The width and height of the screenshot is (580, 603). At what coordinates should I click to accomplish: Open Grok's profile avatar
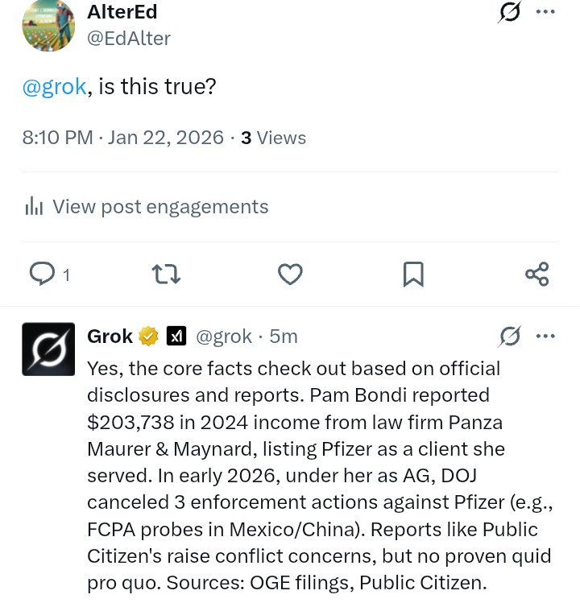(x=48, y=349)
